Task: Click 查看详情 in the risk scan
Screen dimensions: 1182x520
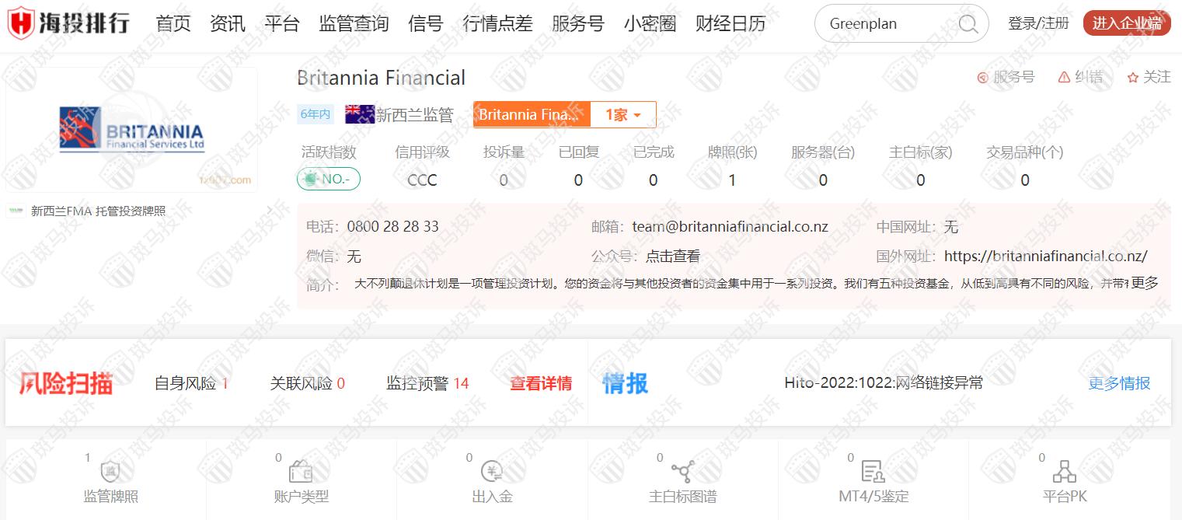Action: (x=541, y=383)
